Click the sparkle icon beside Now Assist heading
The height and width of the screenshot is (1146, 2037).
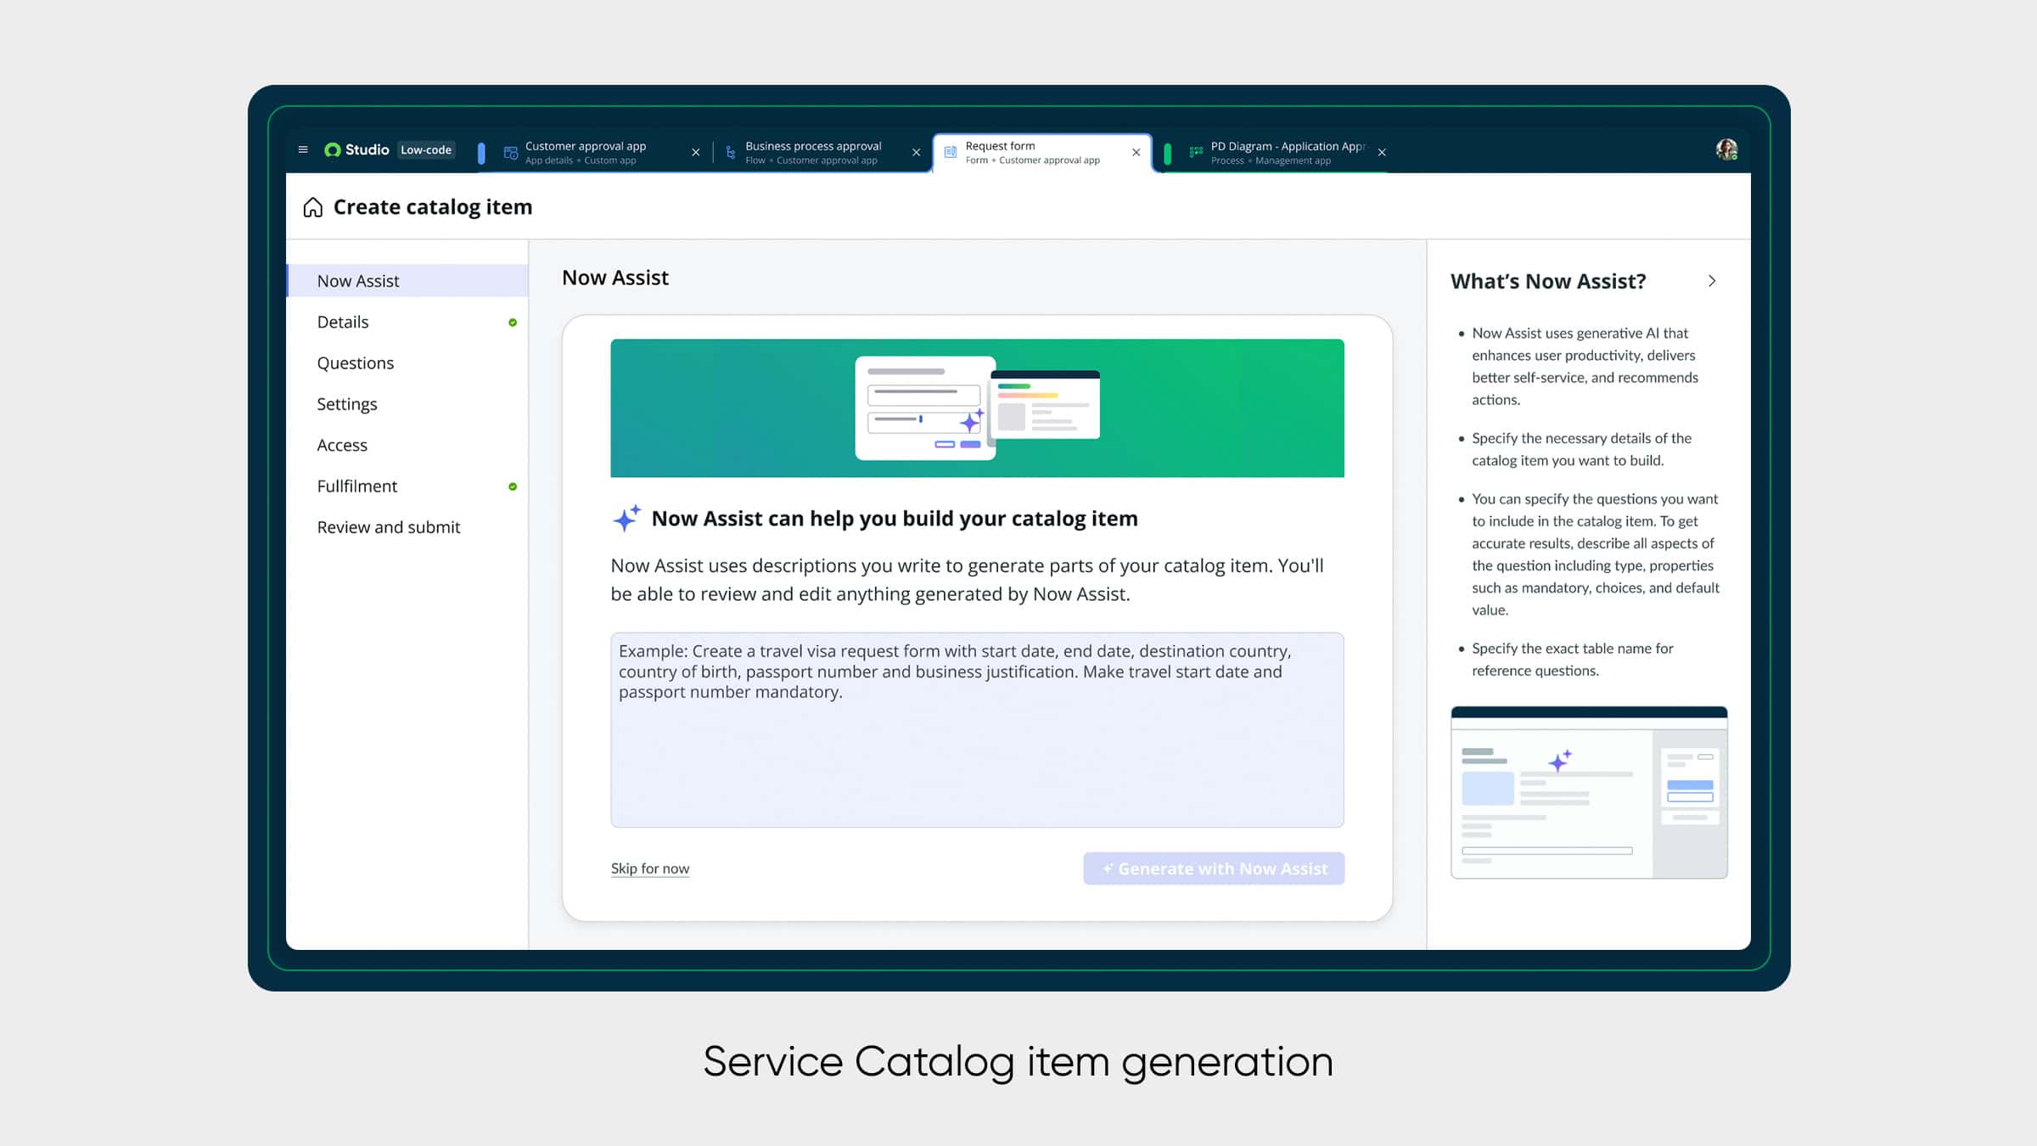[x=626, y=518]
